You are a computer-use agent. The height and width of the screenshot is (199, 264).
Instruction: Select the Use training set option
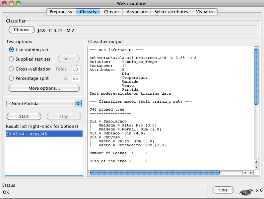pyautogui.click(x=12, y=50)
